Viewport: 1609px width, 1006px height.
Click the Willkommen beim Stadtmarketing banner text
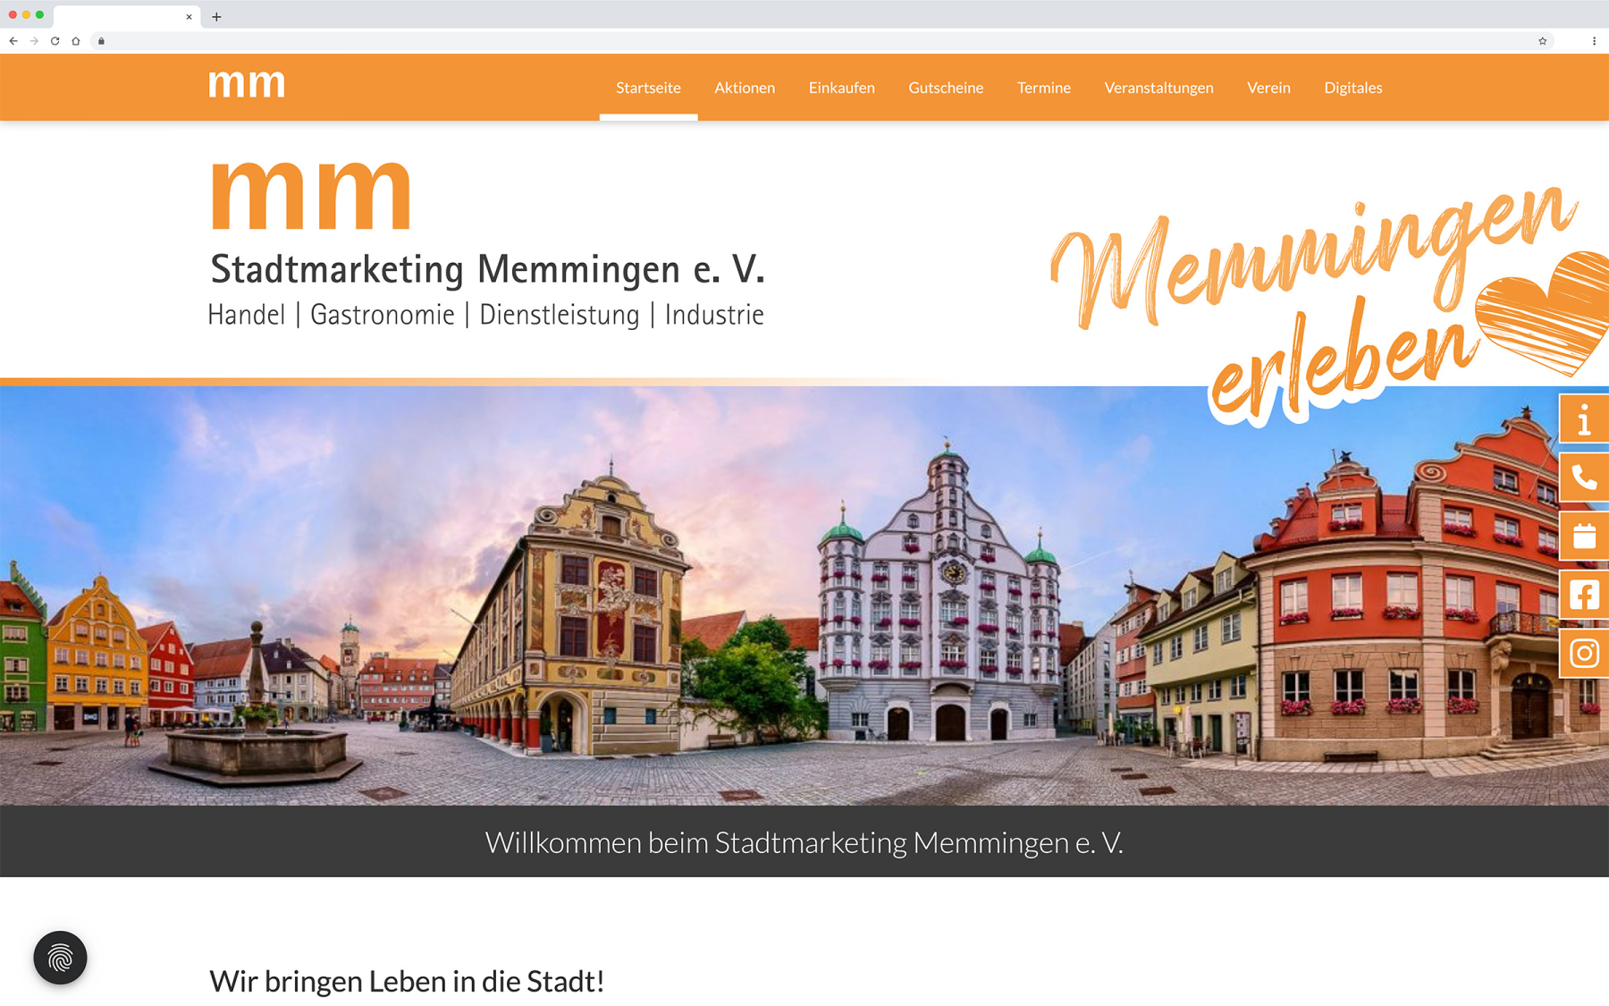click(804, 842)
